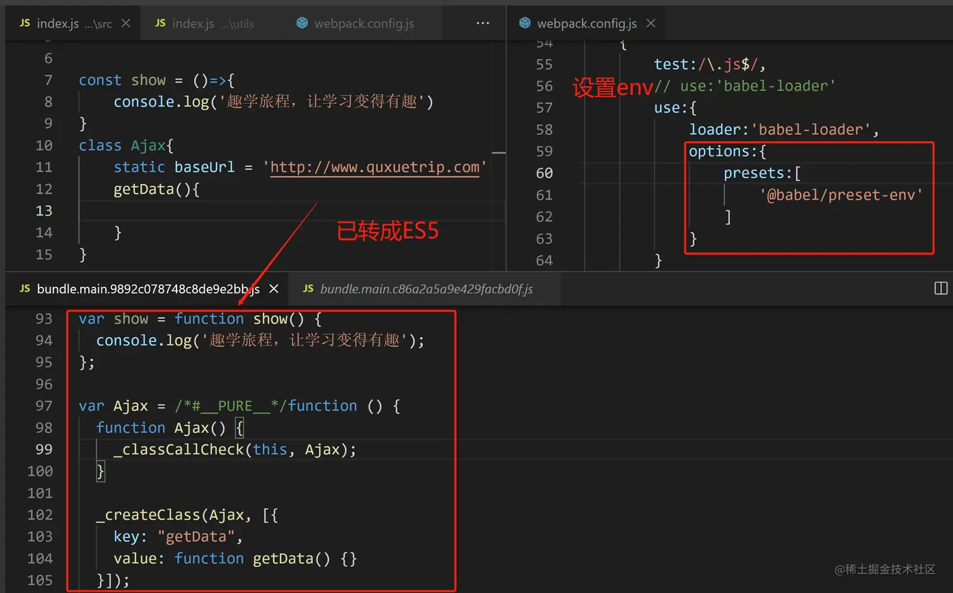The width and height of the screenshot is (953, 593).
Task: Click line number 57 in webpack.config.js
Action: [x=545, y=108]
